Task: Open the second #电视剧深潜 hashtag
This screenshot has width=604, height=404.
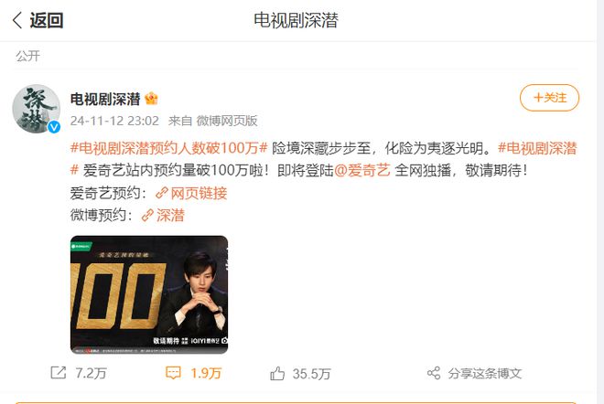Action: click(537, 148)
